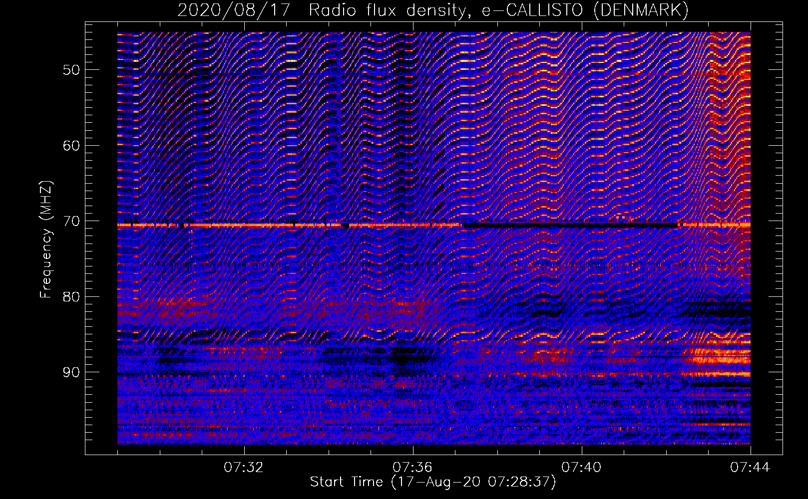The width and height of the screenshot is (808, 499).
Task: Select the 90 frequency tick label
Action: click(x=71, y=372)
